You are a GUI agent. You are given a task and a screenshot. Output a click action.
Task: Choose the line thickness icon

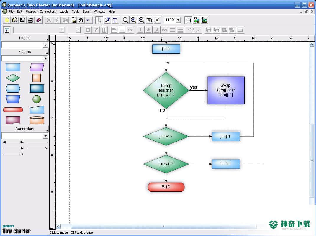coord(172,30)
